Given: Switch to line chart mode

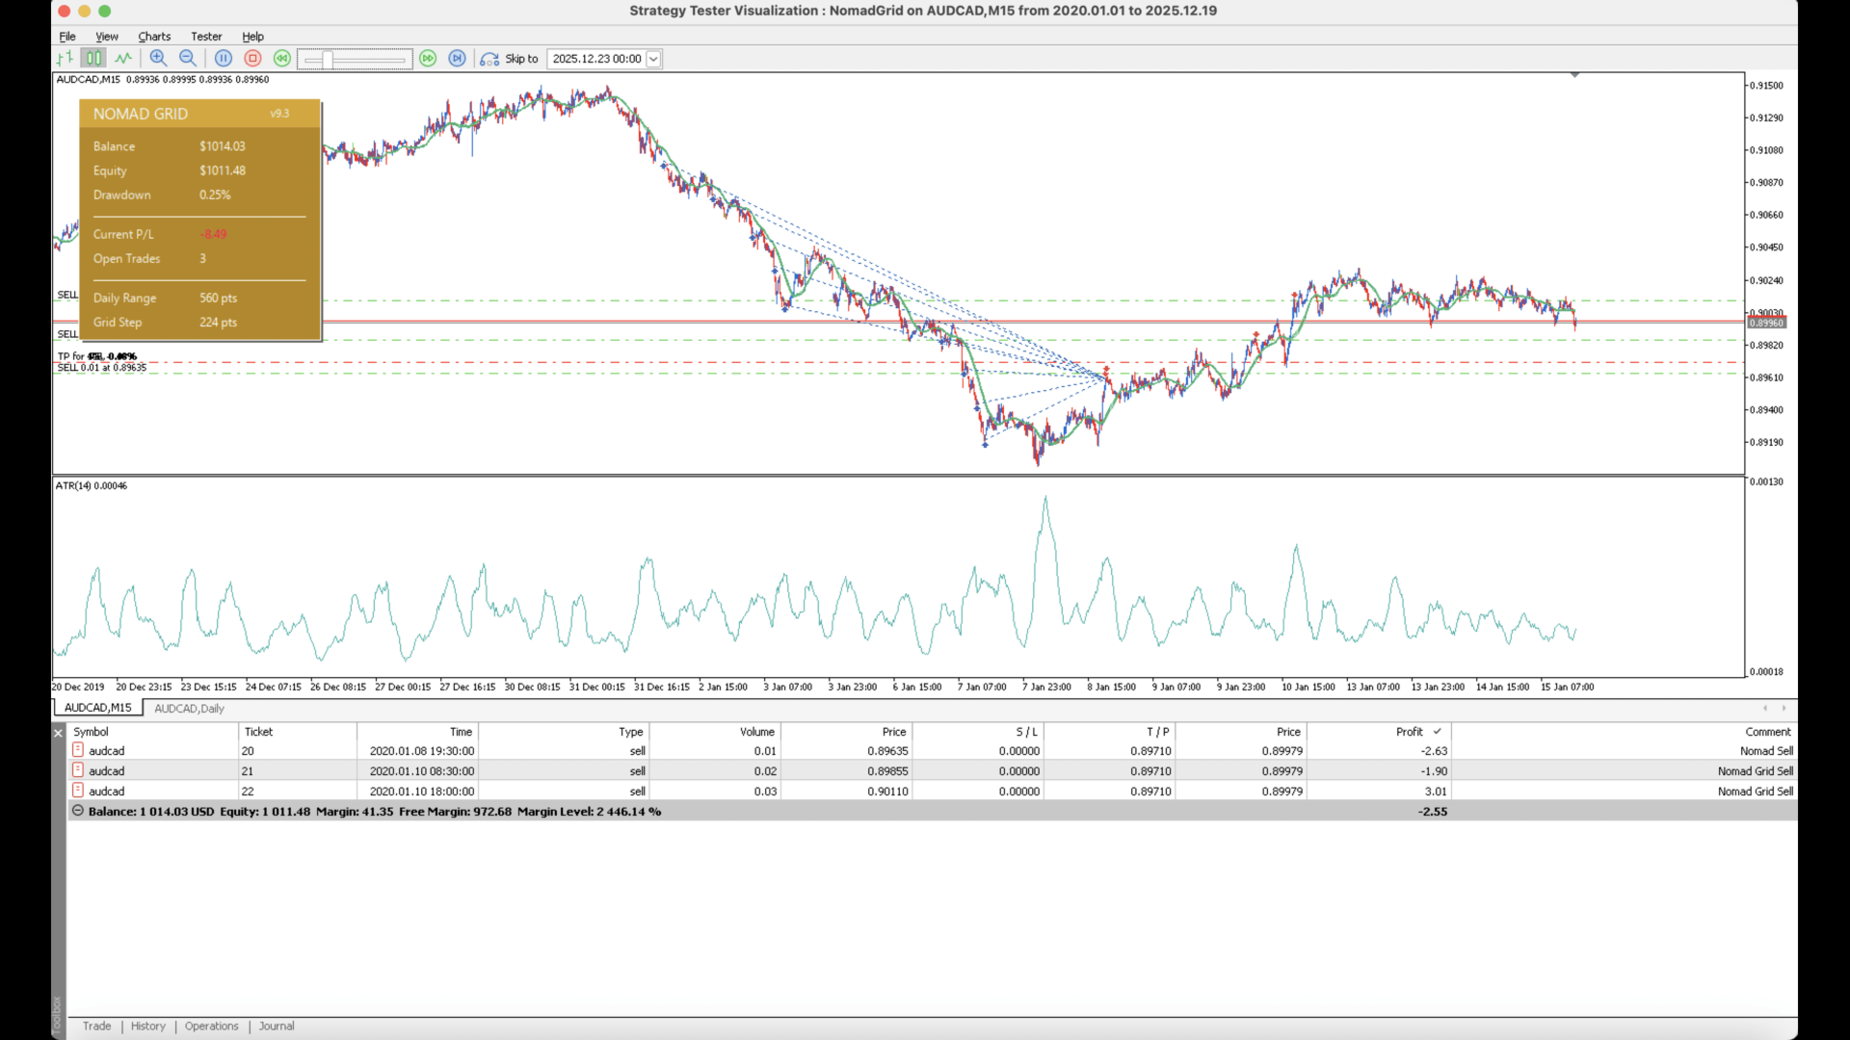Looking at the screenshot, I should [x=123, y=59].
